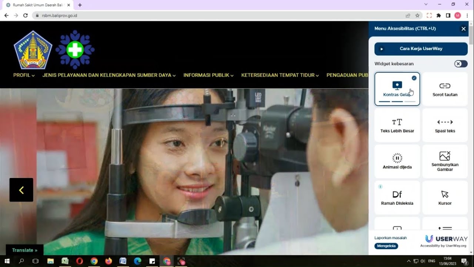Viewport: 474px width, 267px height.
Task: Open the network icon in the system tray
Action: coord(416,261)
